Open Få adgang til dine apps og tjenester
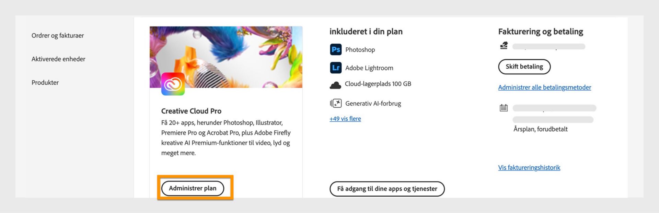Viewport: 659px width, 213px height. 387,189
